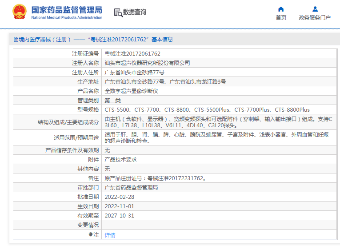Click the 变更情况 label
This screenshot has height=246, width=340.
click(x=88, y=225)
